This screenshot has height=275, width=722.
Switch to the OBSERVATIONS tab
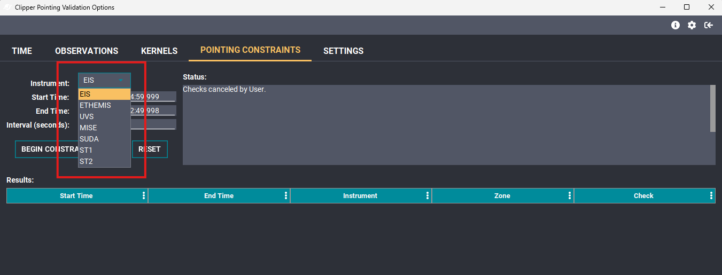point(87,51)
